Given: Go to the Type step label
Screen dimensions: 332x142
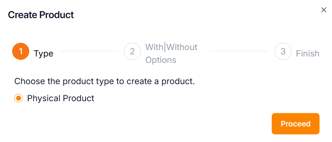Looking at the screenshot, I should click(44, 54).
